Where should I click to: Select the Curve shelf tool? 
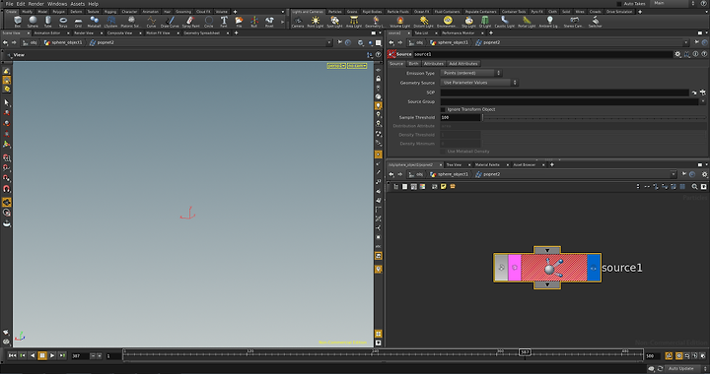[x=151, y=22]
